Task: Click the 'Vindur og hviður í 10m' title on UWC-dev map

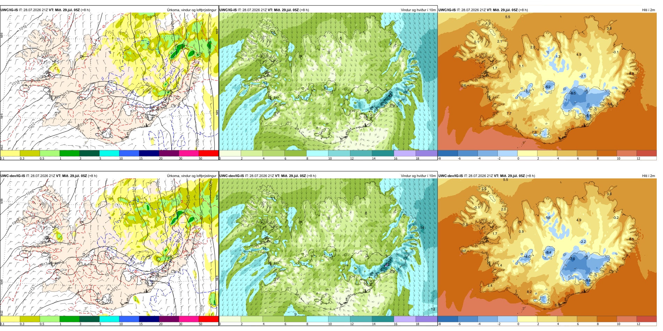Action: 418,176
